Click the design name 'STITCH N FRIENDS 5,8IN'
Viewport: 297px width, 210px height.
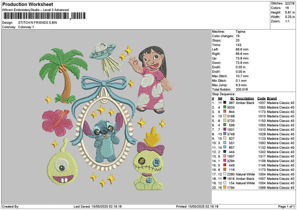38,23
